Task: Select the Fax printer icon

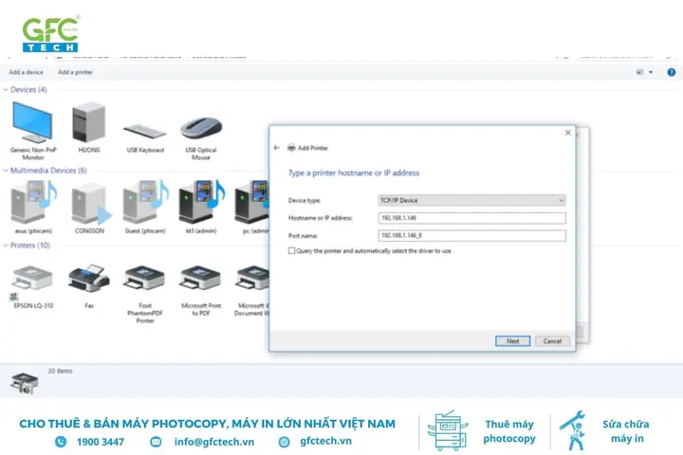Action: (89, 279)
